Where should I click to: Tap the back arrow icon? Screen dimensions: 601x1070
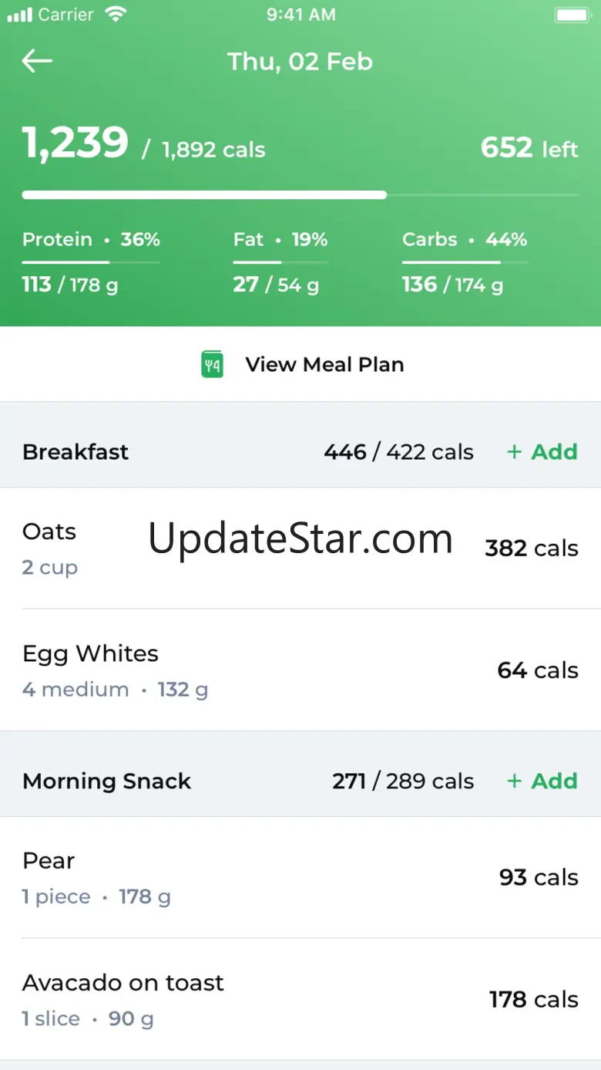pyautogui.click(x=37, y=61)
